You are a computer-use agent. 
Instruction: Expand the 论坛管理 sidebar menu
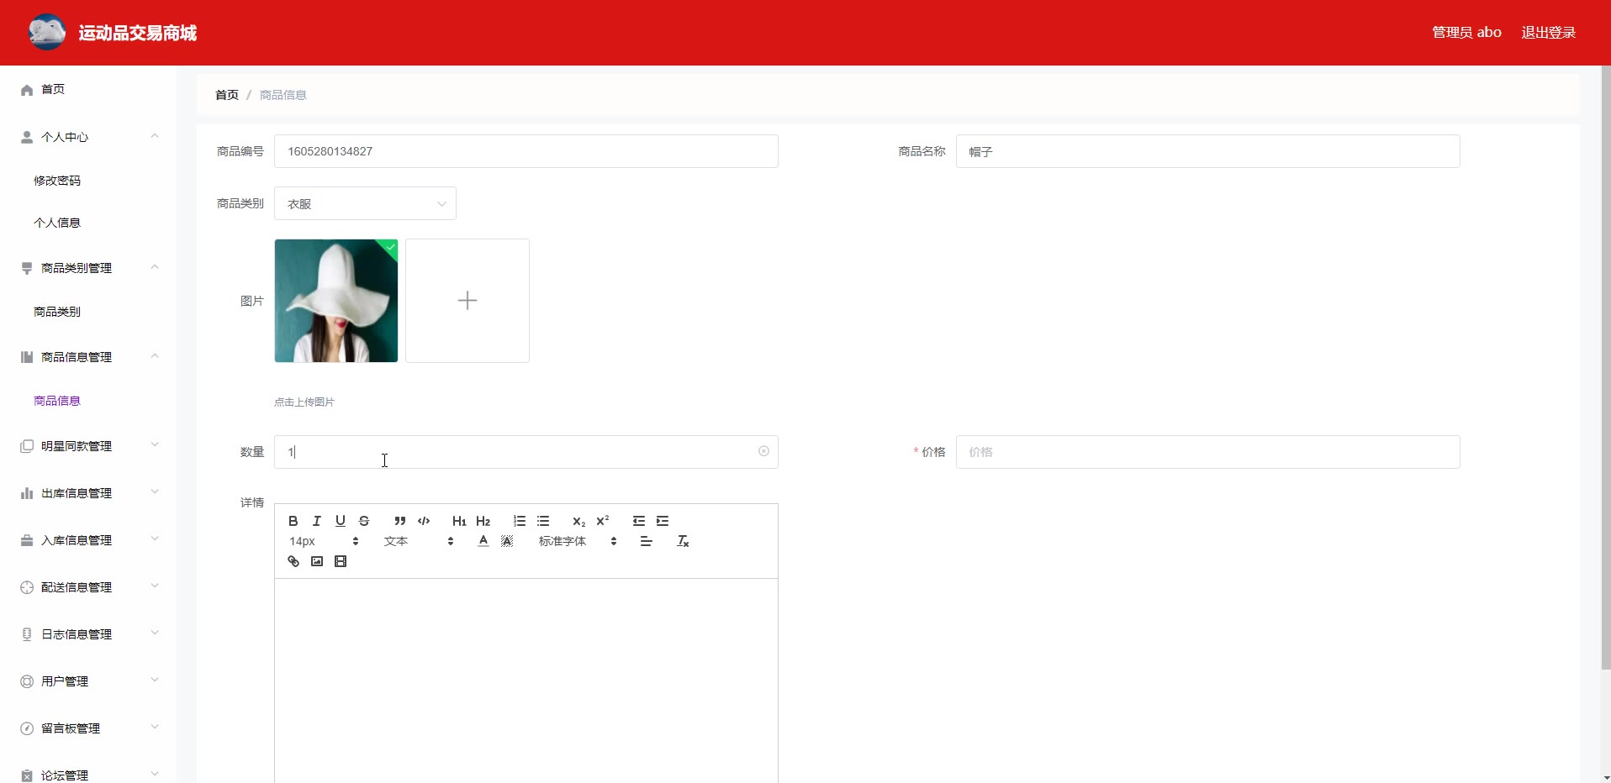[88, 774]
